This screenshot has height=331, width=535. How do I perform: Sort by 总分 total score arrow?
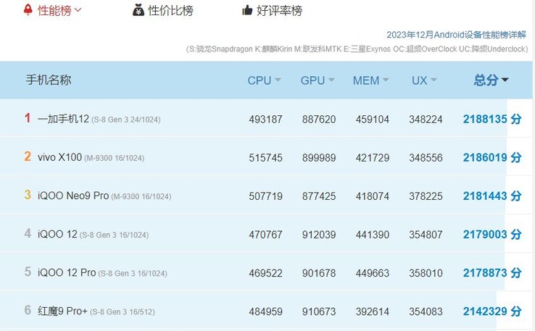[505, 80]
